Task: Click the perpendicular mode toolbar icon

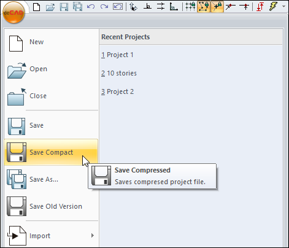Action: [x=147, y=7]
